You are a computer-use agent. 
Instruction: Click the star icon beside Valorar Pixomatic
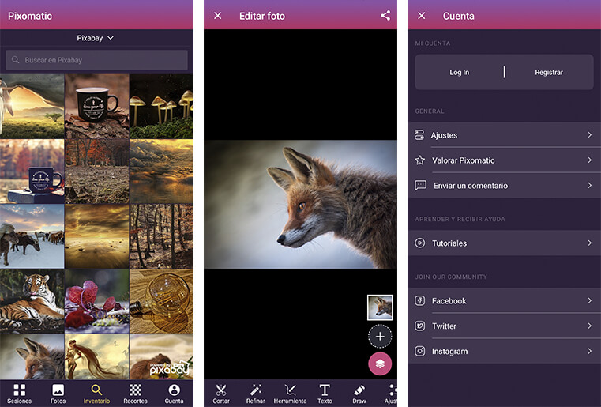tap(419, 160)
